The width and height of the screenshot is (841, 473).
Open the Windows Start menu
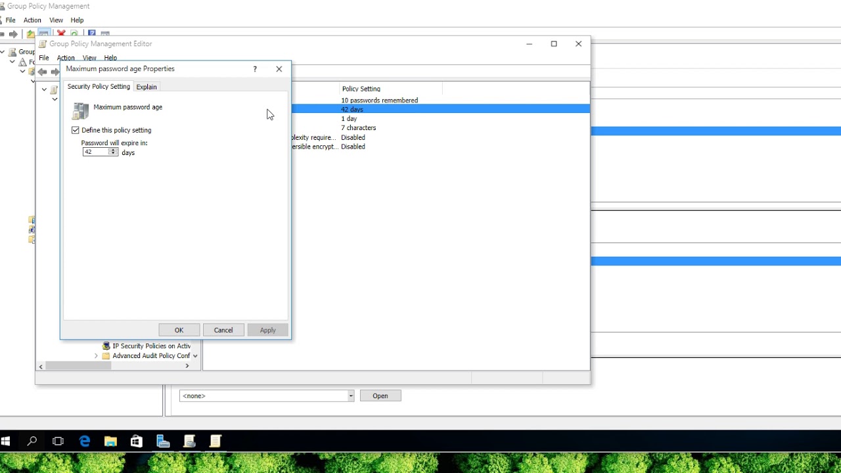coord(6,441)
